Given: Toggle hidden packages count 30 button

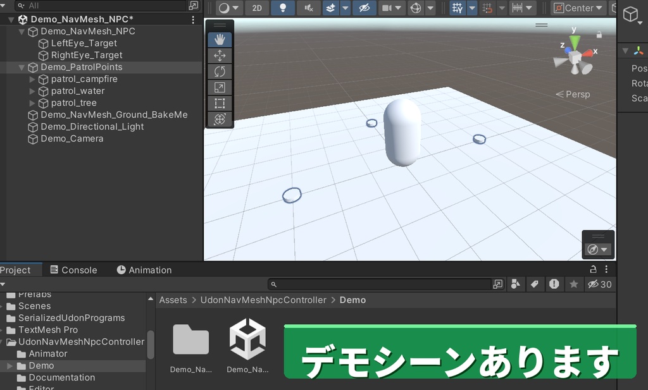Looking at the screenshot, I should (x=600, y=284).
